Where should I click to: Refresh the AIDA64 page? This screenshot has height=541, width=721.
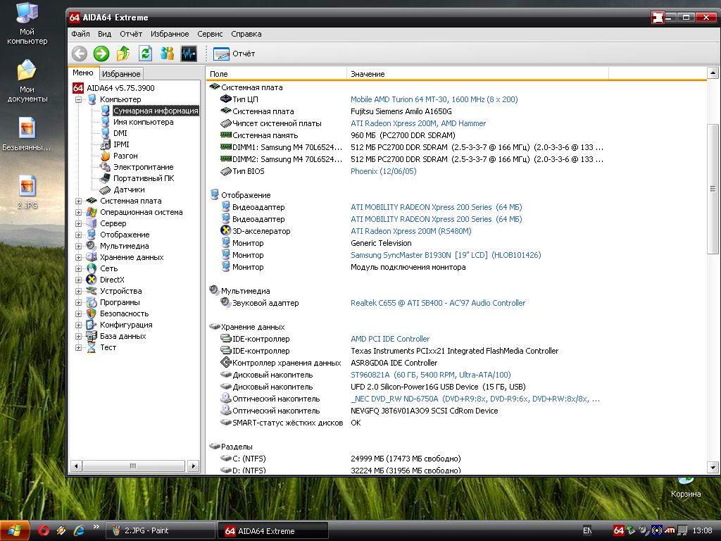[x=145, y=54]
